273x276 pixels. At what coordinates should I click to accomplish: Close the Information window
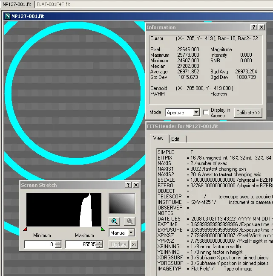coord(261,27)
